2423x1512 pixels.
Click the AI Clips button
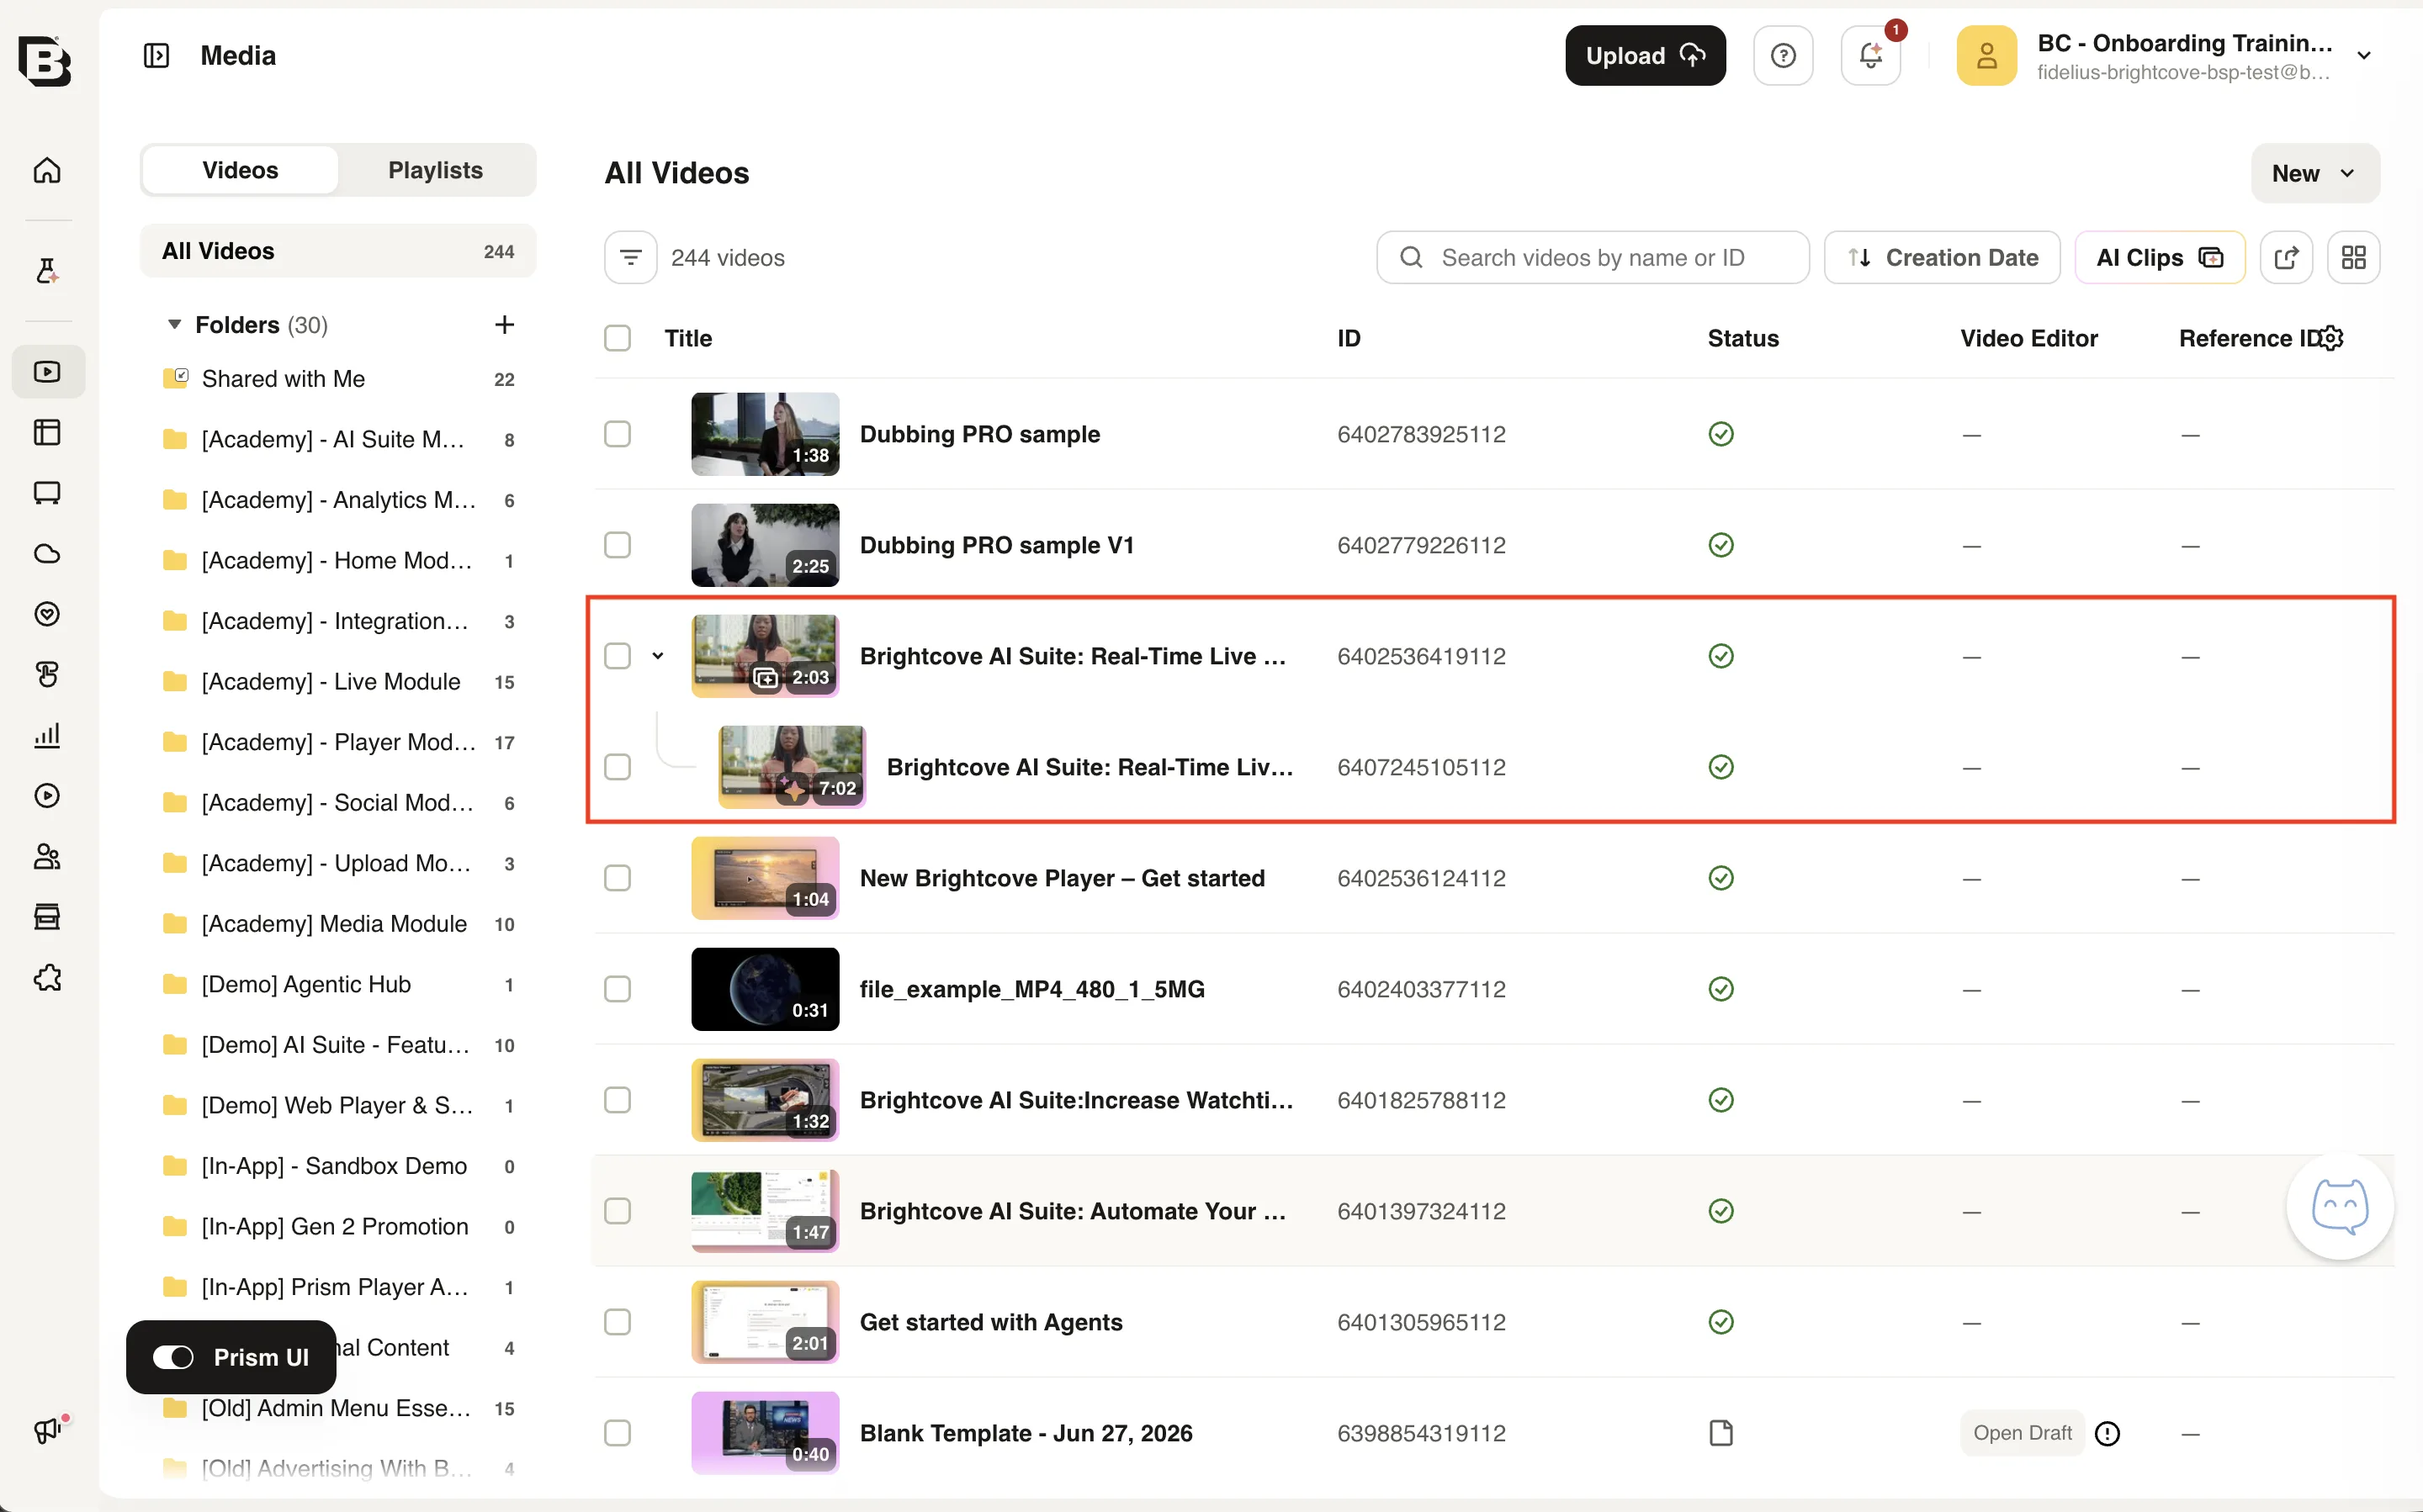[x=2159, y=258]
